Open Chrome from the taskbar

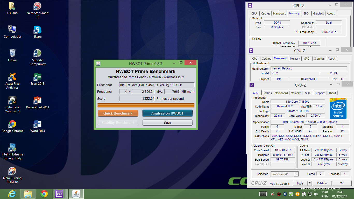(44, 194)
